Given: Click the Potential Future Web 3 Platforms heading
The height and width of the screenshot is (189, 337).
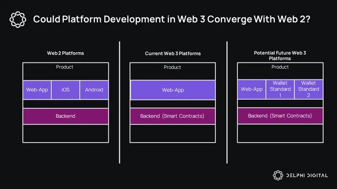Looking at the screenshot, I should pyautogui.click(x=280, y=56).
